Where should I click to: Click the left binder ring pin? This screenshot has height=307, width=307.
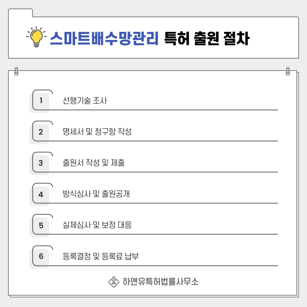pos(17,71)
